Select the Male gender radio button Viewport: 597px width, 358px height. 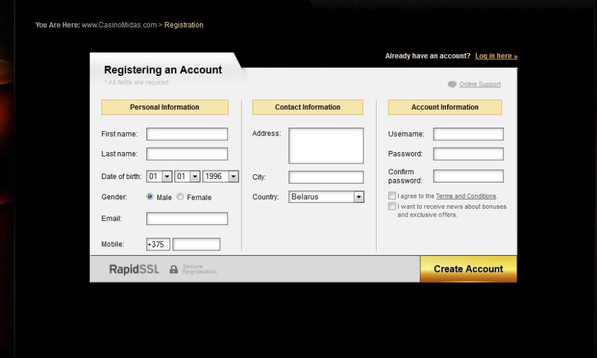tap(150, 196)
